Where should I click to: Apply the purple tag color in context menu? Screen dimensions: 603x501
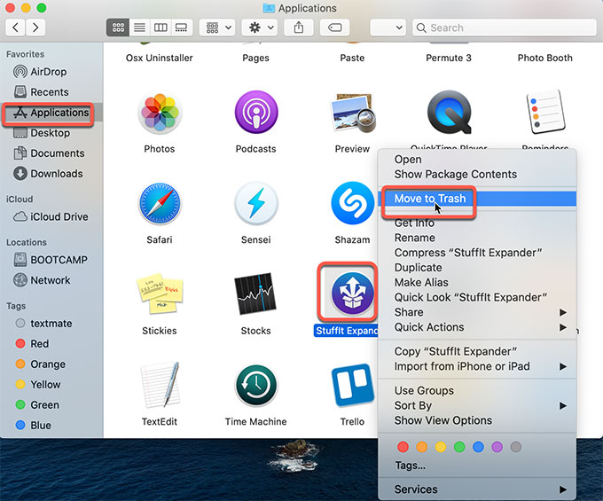click(x=497, y=447)
